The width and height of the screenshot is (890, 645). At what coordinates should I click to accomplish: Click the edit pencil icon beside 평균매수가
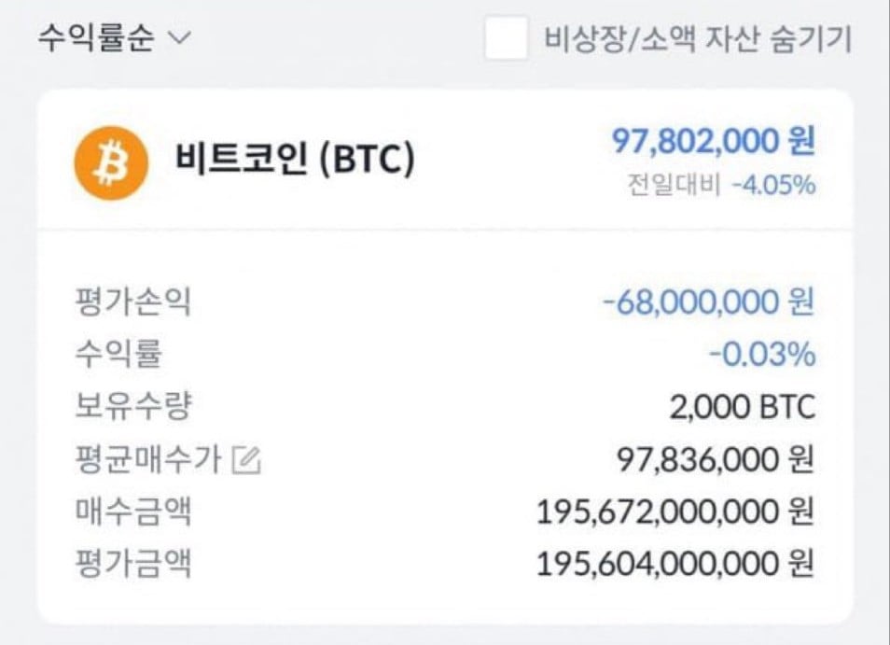246,460
